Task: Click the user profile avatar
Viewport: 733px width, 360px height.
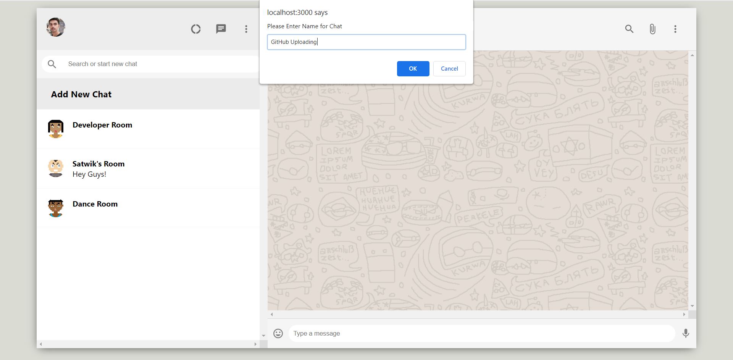Action: pos(56,27)
